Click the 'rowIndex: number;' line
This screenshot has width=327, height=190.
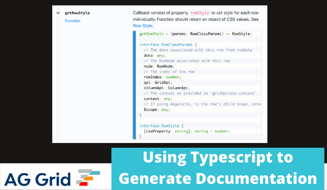162,77
